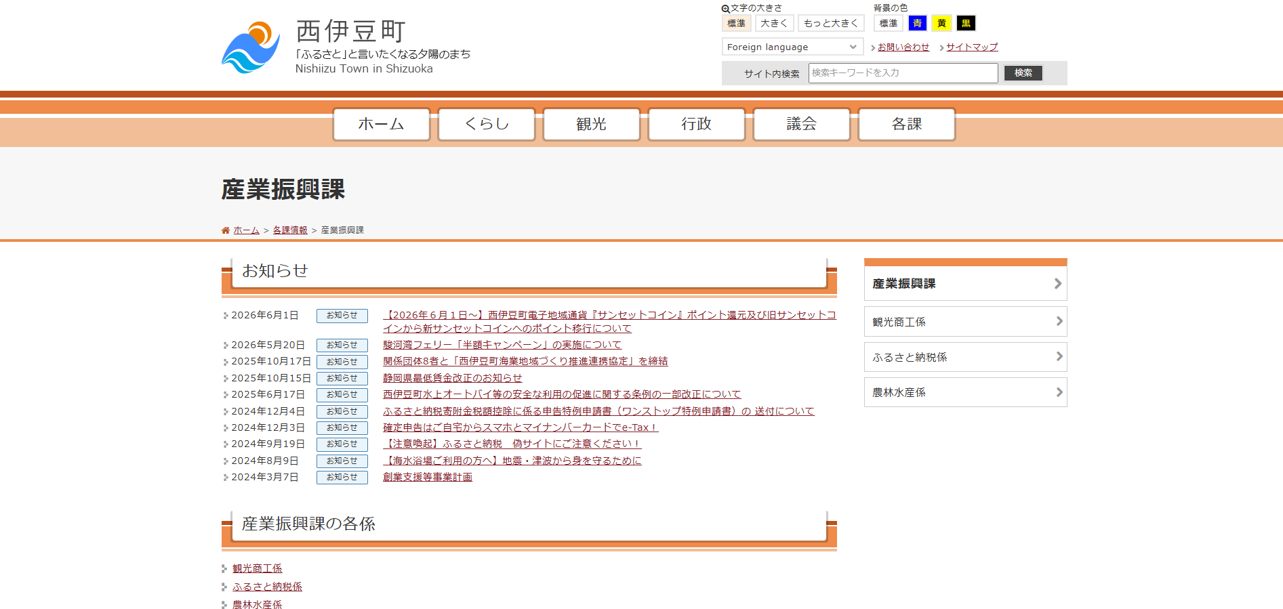This screenshot has width=1283, height=609.
Task: Open 西伊豆町海業地域づくり推進連携協定 notice
Action: click(x=525, y=362)
